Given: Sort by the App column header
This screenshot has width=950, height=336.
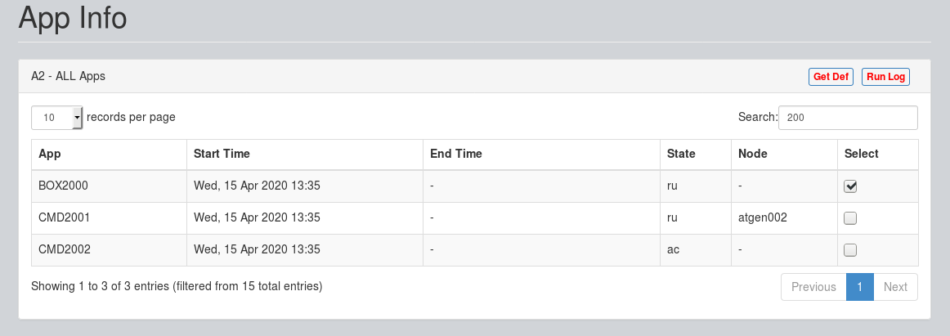Looking at the screenshot, I should [x=109, y=155].
